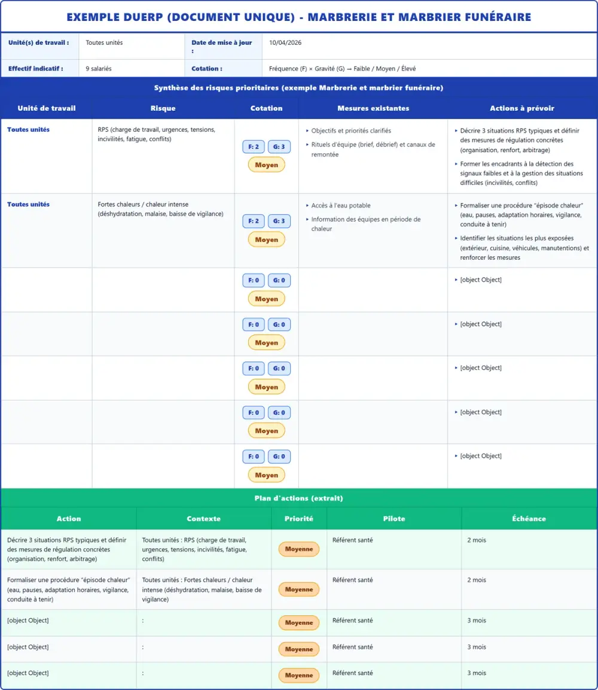598x690 pixels.
Task: Select the 'Unité de travail' column header
Action: (47, 108)
